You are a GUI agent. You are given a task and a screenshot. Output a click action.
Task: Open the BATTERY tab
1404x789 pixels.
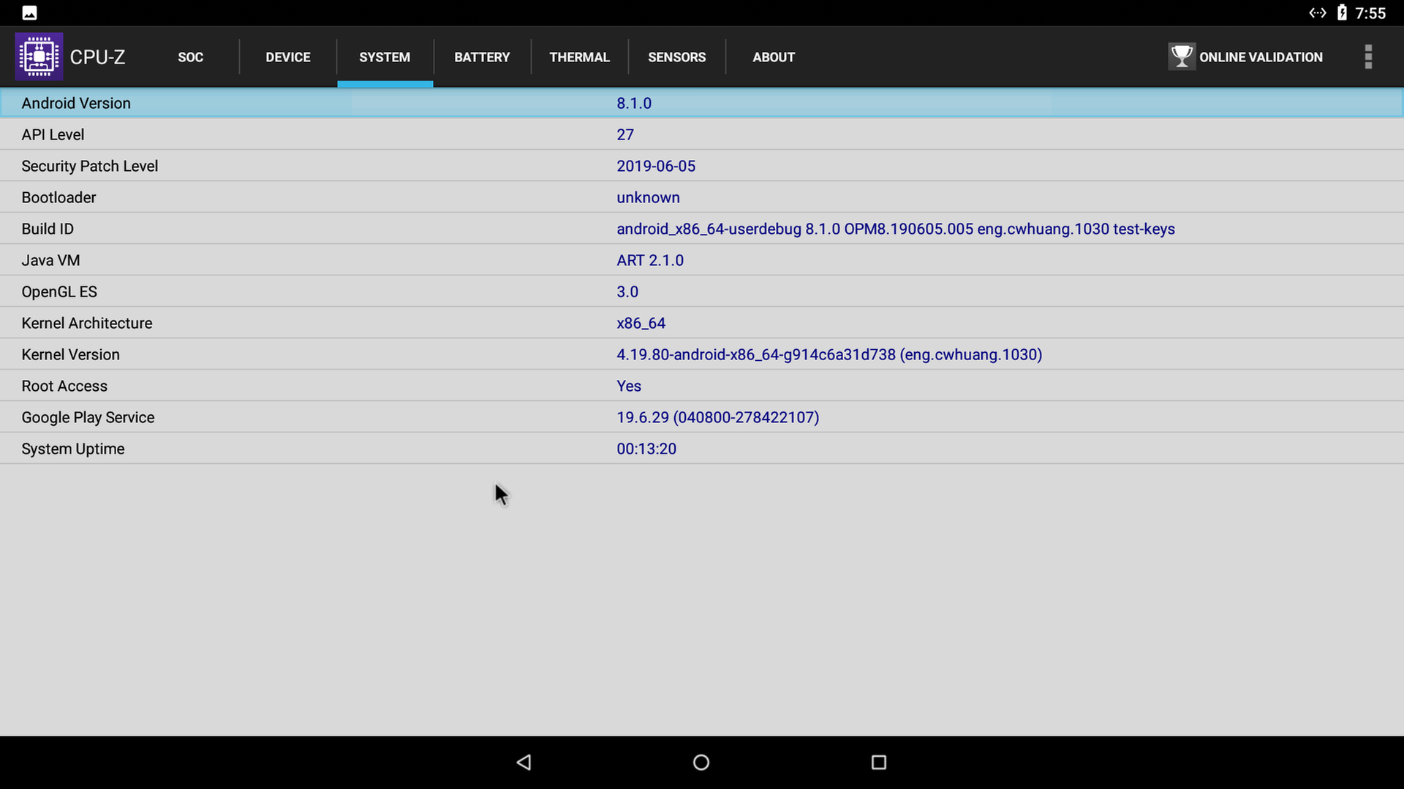click(x=482, y=57)
